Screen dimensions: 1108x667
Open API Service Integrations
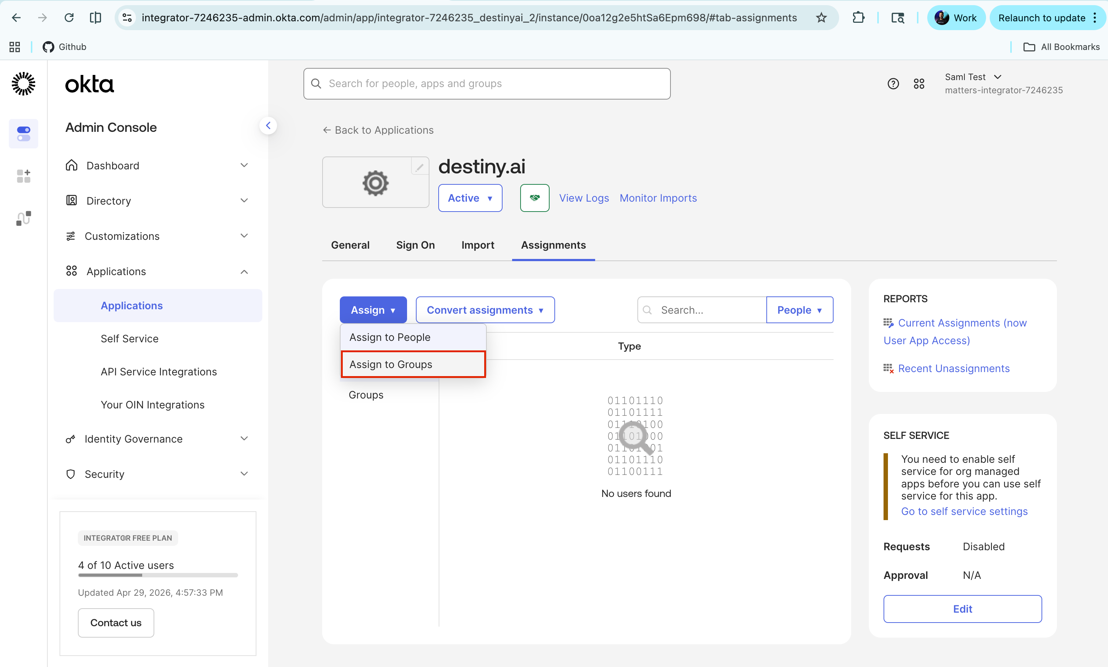[159, 372]
